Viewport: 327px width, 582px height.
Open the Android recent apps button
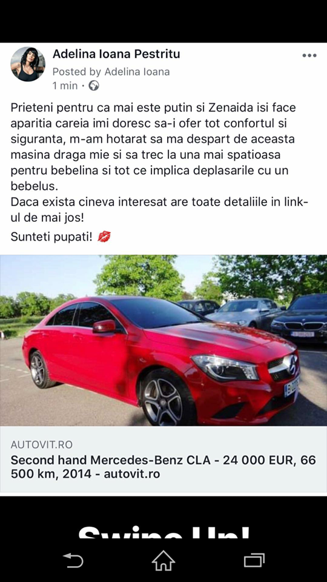point(254,560)
